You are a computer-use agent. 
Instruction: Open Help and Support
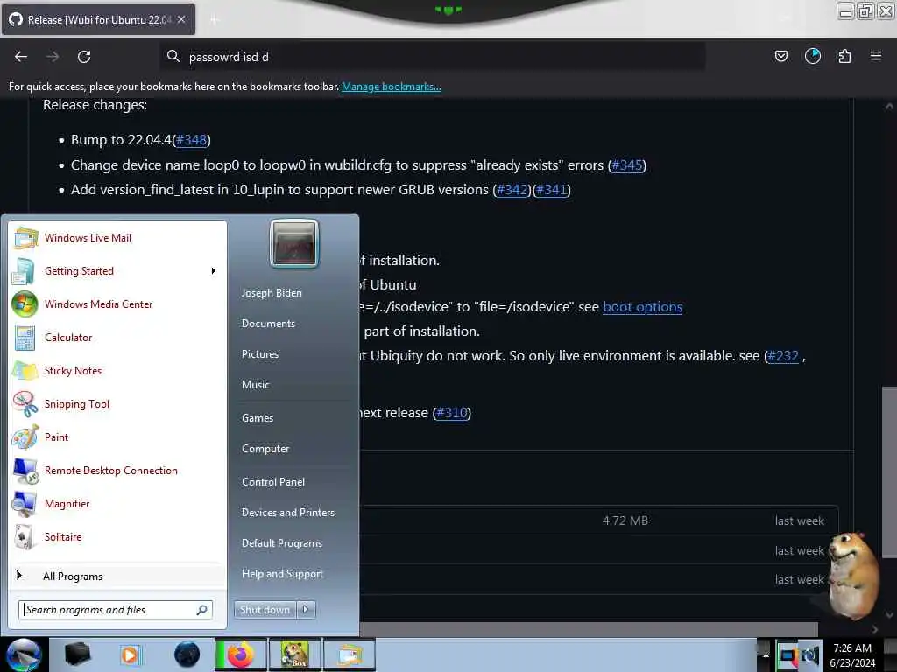pos(282,574)
